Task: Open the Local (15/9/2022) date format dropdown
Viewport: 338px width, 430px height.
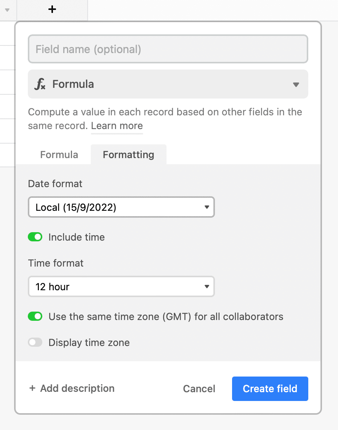Action: click(121, 207)
